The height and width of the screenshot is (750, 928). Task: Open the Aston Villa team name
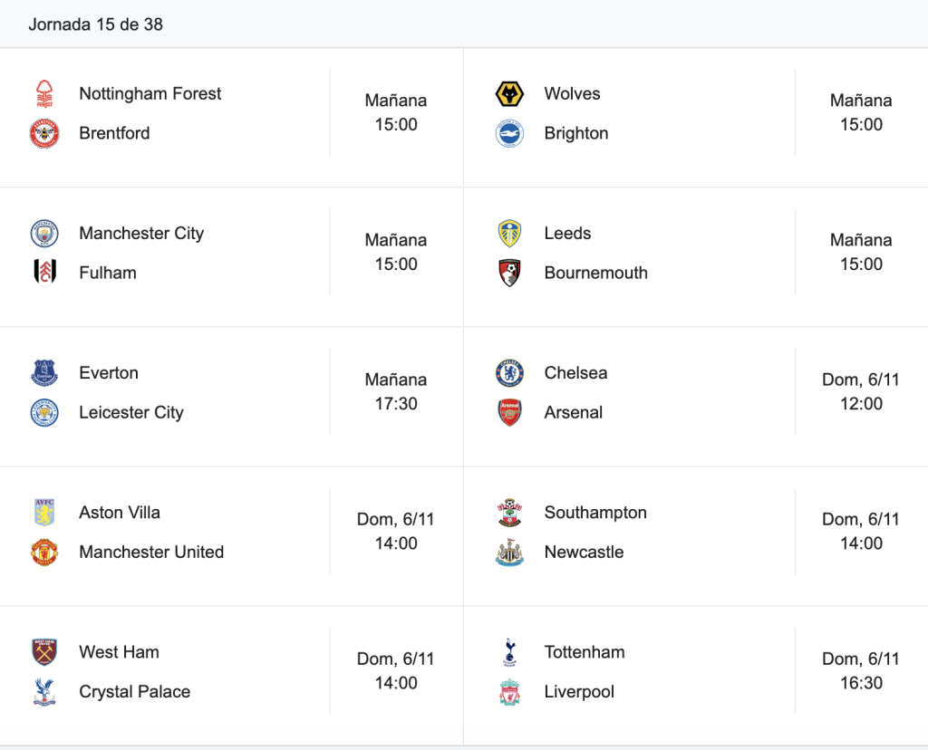[x=120, y=512]
